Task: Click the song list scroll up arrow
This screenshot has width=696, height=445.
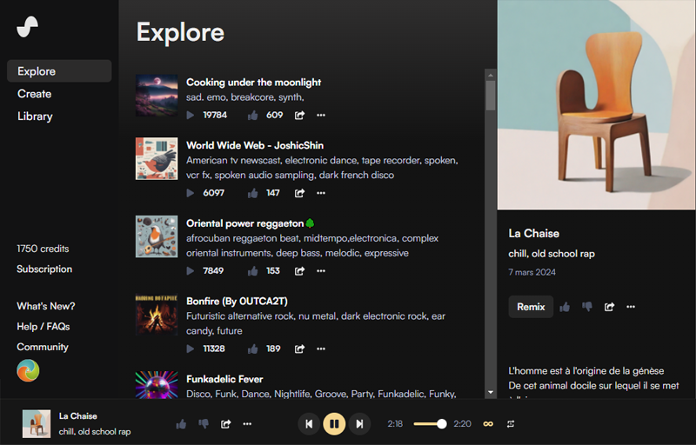Action: click(x=491, y=75)
